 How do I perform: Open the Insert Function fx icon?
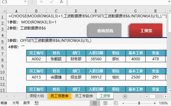[x=62, y=2]
